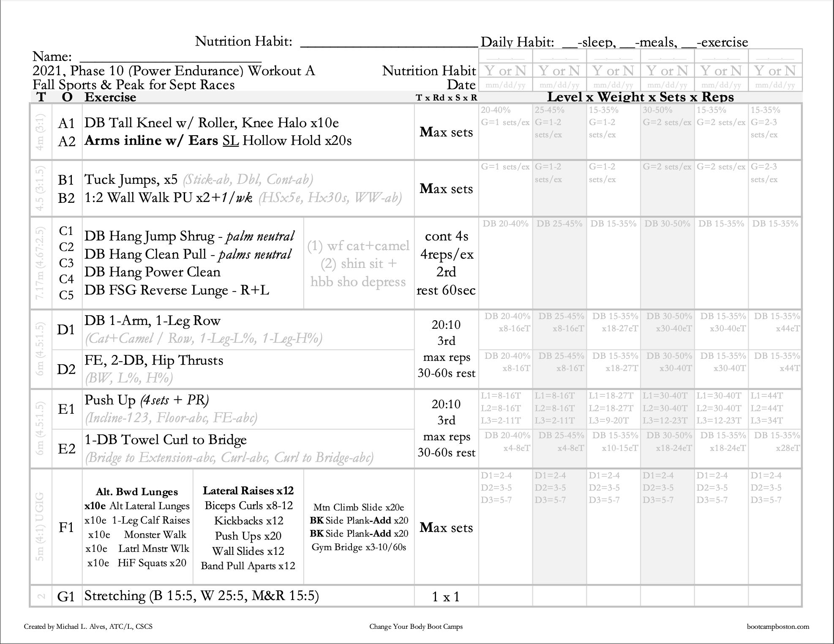Click the 'cont 4s' prescription text
The image size is (834, 644).
coord(447,236)
